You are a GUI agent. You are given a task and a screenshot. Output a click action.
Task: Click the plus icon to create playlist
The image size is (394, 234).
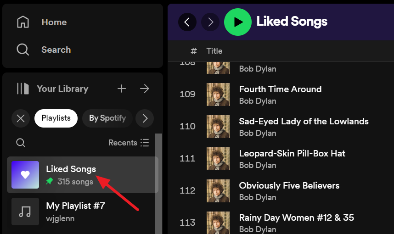click(x=122, y=89)
